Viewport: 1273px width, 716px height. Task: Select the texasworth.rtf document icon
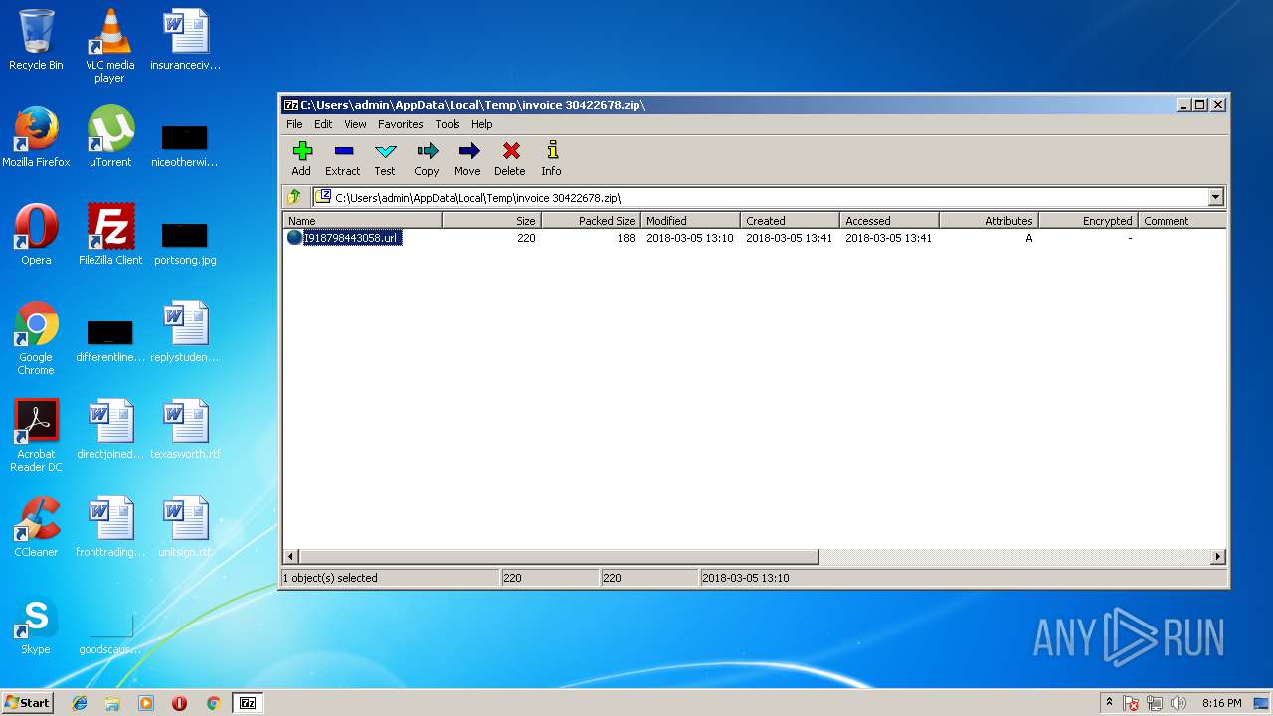click(x=185, y=430)
